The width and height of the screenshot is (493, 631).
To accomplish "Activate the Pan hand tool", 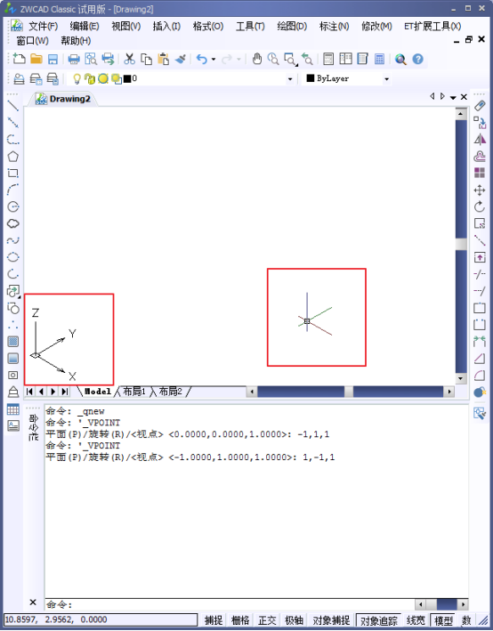I will pos(257,59).
